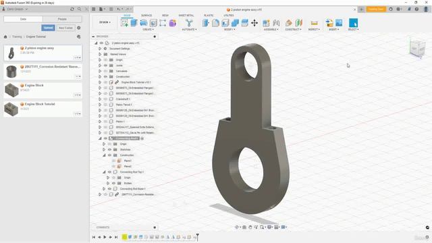Undo the last action

click(x=119, y=9)
